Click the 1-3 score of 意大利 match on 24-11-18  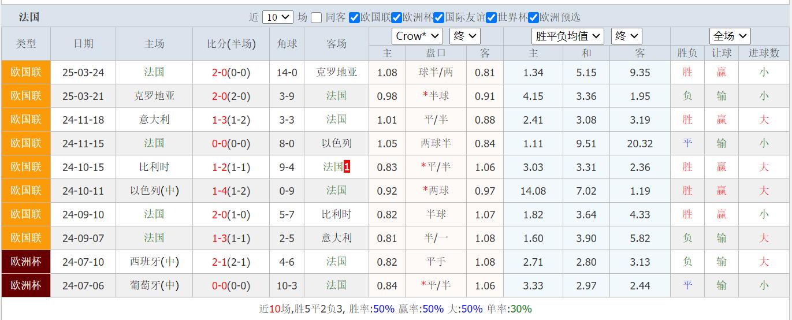(220, 120)
